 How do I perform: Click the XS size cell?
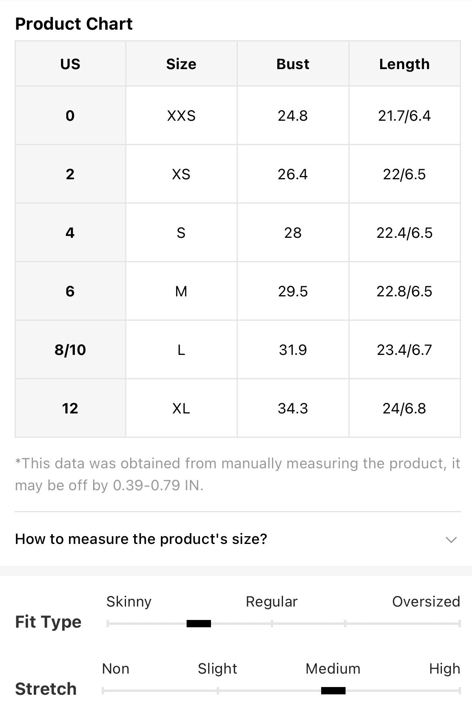(181, 174)
